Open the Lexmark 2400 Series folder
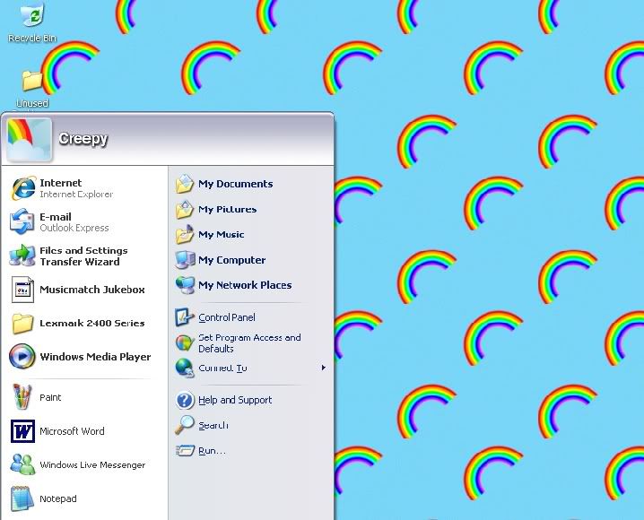Screen dimensions: 644x520 [x=22, y=323]
